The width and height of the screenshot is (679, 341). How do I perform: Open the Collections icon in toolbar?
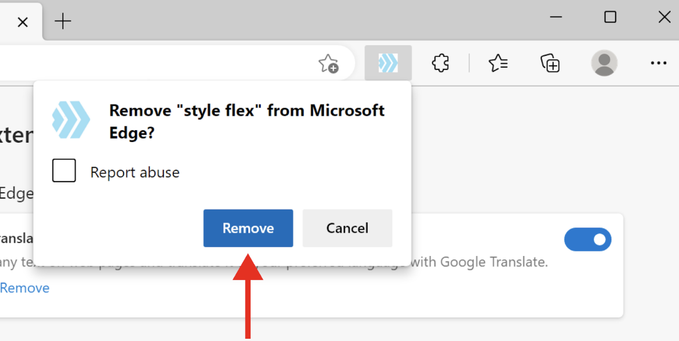coord(550,63)
